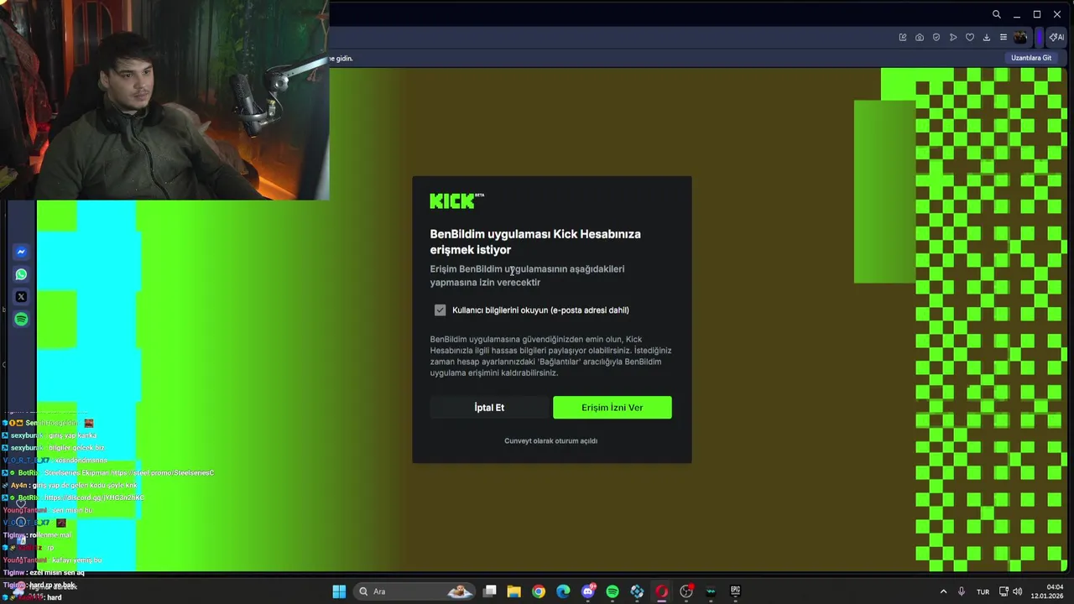
Task: Open the downloads icon in the toolbar
Action: (987, 37)
